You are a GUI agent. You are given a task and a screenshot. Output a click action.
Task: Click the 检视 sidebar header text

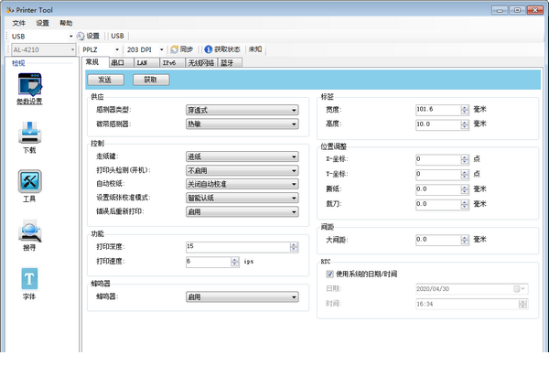pyautogui.click(x=18, y=63)
